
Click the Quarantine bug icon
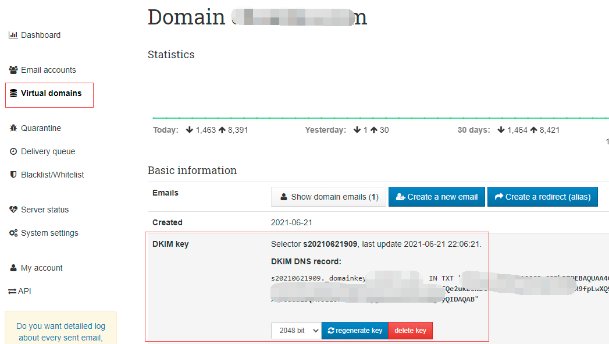(x=13, y=128)
